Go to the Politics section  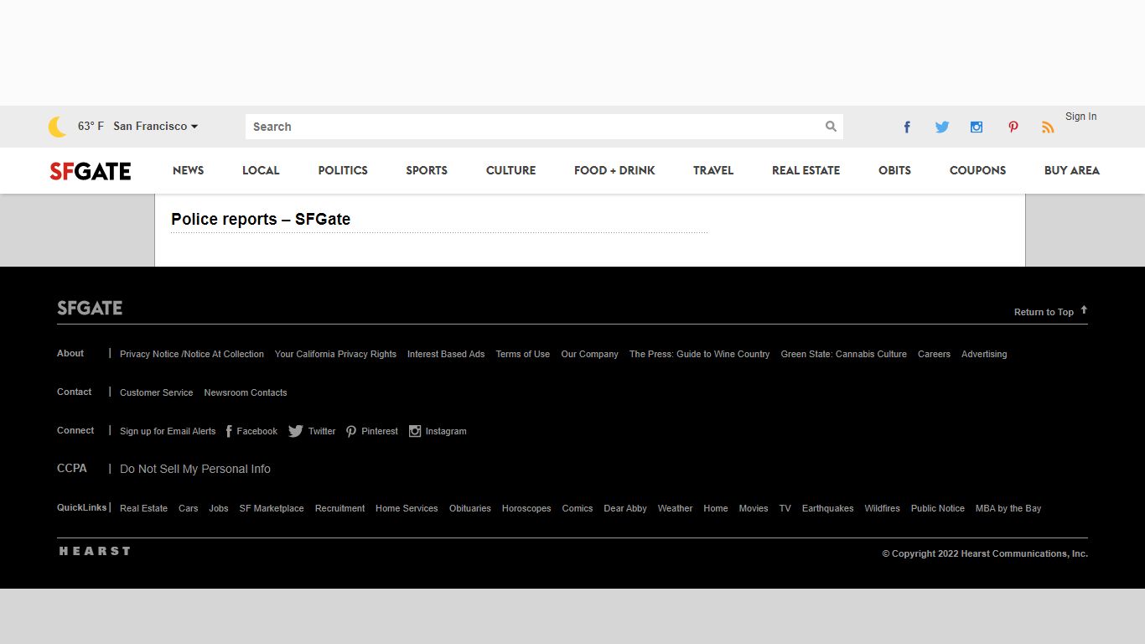pyautogui.click(x=343, y=170)
